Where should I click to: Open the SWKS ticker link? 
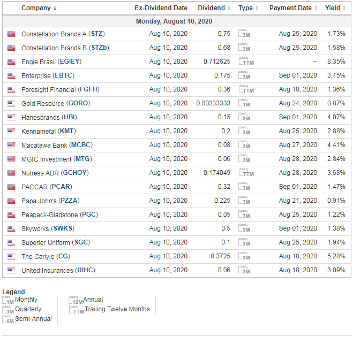tap(63, 228)
